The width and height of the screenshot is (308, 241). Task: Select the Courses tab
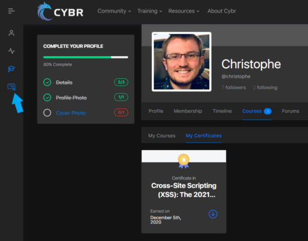(x=257, y=111)
